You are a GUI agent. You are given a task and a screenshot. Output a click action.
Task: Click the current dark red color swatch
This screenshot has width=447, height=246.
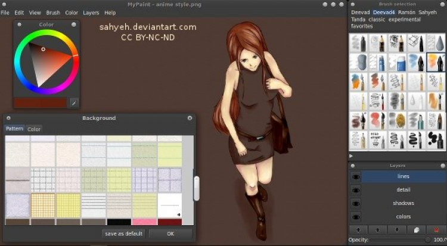pos(41,103)
